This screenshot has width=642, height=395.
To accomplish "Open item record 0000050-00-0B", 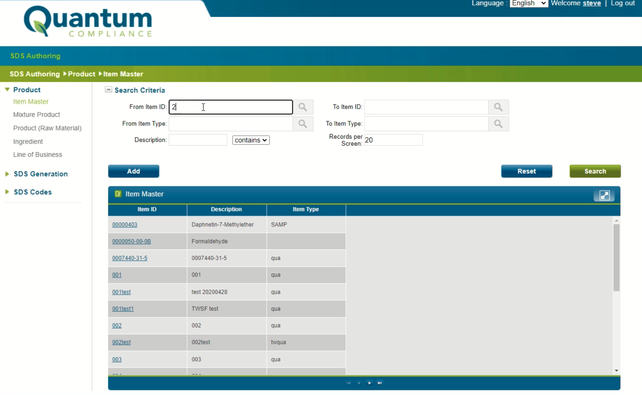I will click(x=132, y=241).
